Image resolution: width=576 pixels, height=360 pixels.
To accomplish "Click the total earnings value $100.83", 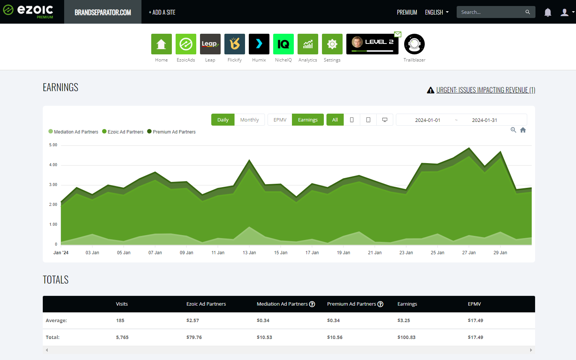I will (406, 337).
